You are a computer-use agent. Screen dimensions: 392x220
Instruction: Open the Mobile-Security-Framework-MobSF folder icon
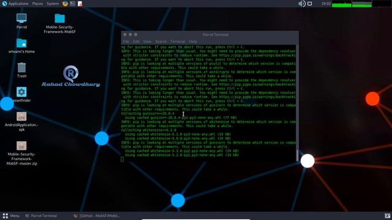click(x=60, y=18)
